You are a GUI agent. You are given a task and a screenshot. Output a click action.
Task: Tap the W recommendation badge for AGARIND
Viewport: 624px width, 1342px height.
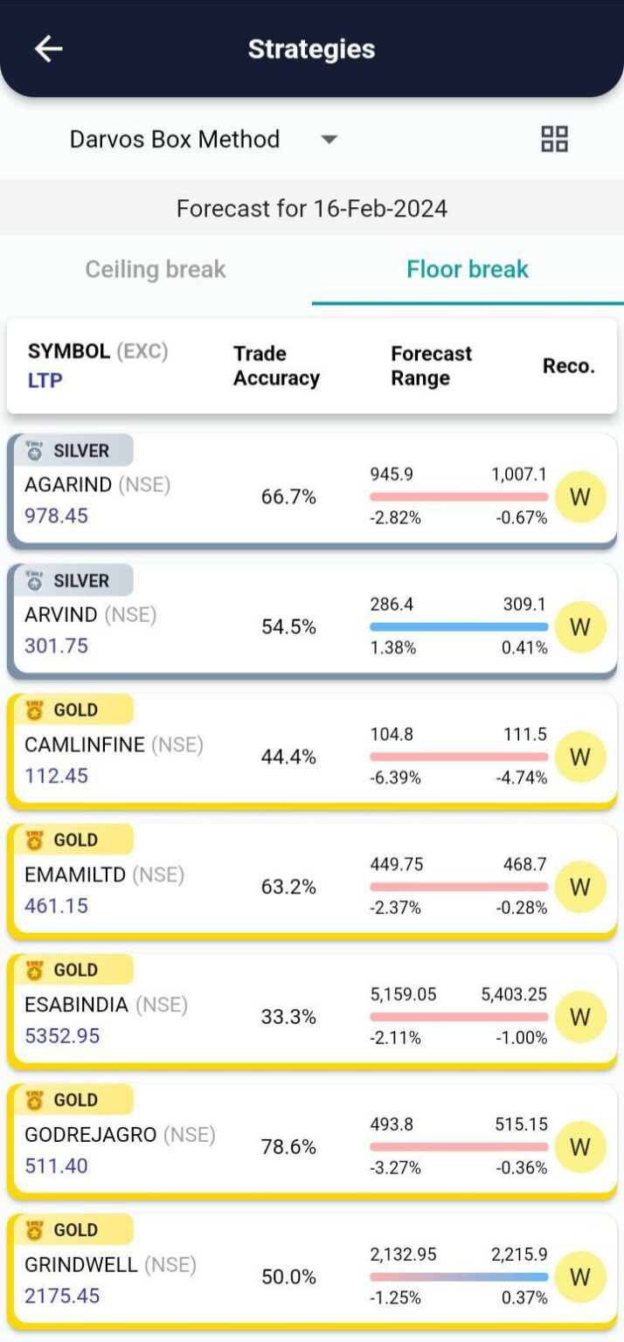[580, 497]
